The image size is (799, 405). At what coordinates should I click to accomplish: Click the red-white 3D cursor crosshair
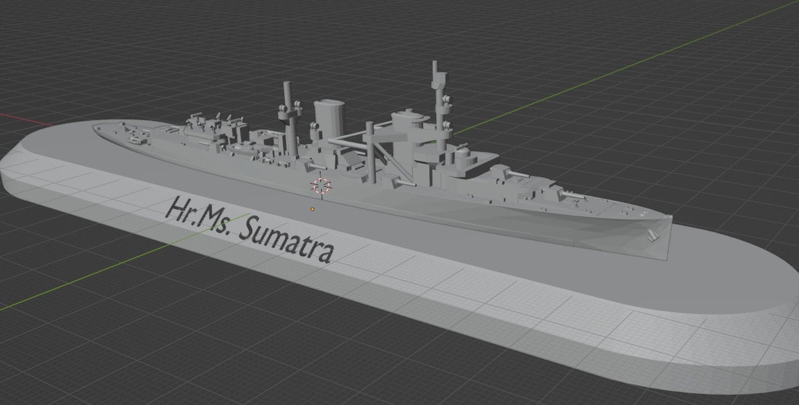click(322, 186)
